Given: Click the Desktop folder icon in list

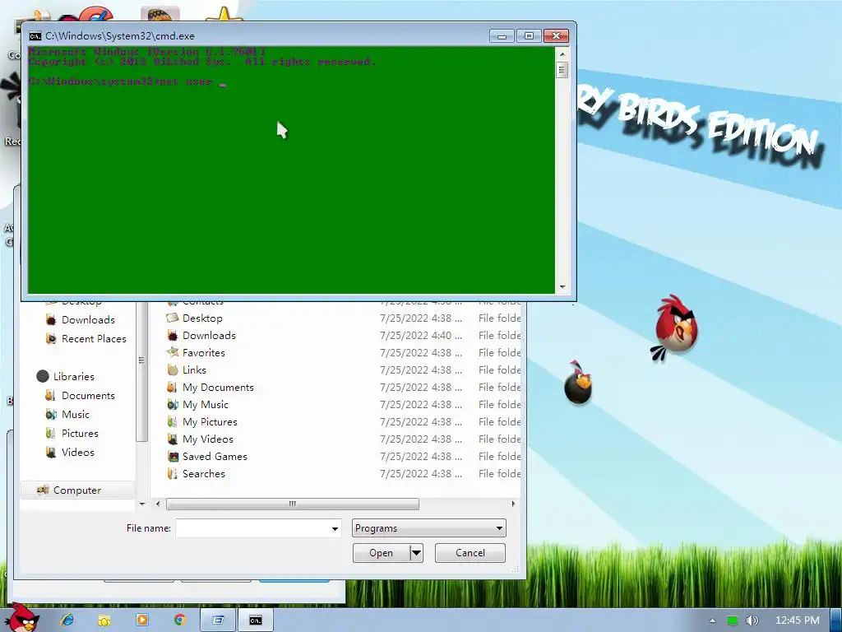Looking at the screenshot, I should click(x=173, y=318).
